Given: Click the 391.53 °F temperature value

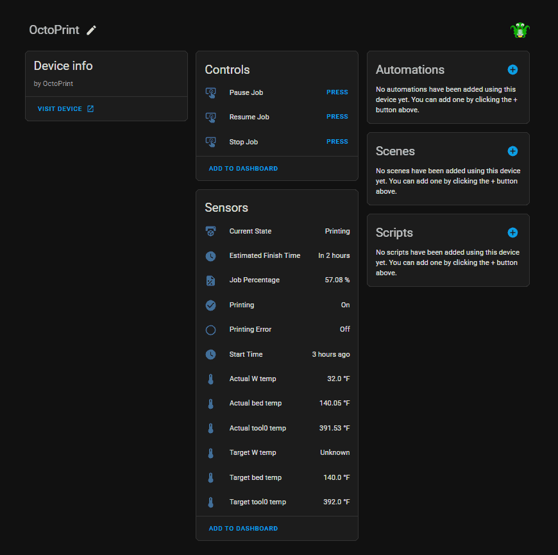Looking at the screenshot, I should pos(335,428).
